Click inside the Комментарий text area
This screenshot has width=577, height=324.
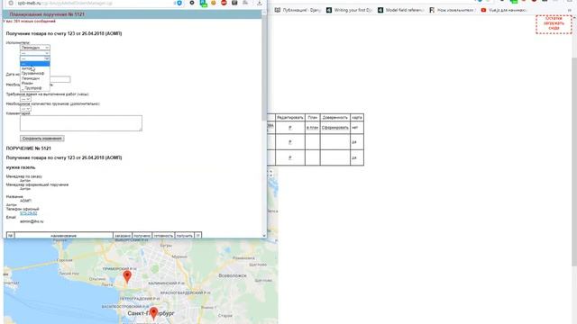pyautogui.click(x=81, y=123)
